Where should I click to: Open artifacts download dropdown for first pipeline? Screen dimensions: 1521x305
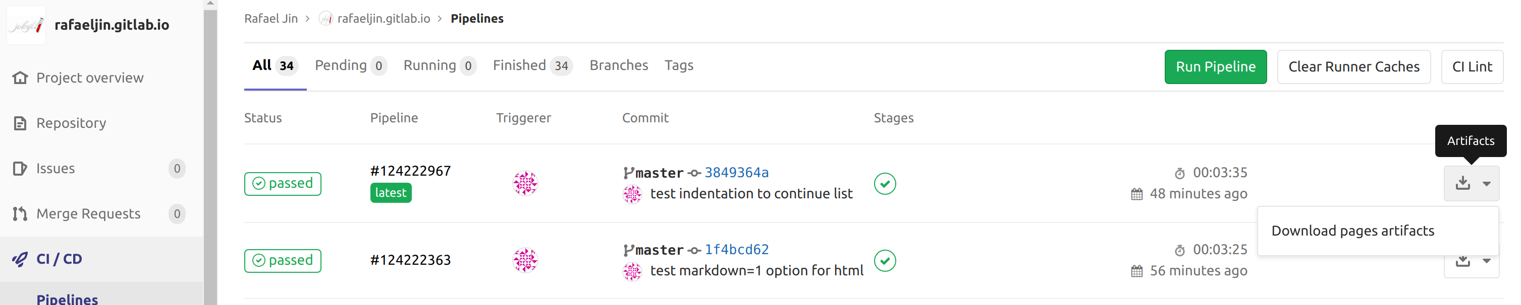(1472, 184)
